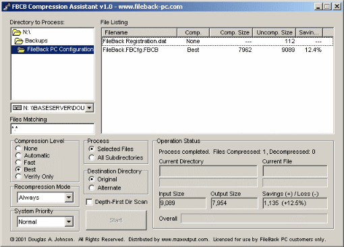Click the Overall progress bar

point(254,219)
